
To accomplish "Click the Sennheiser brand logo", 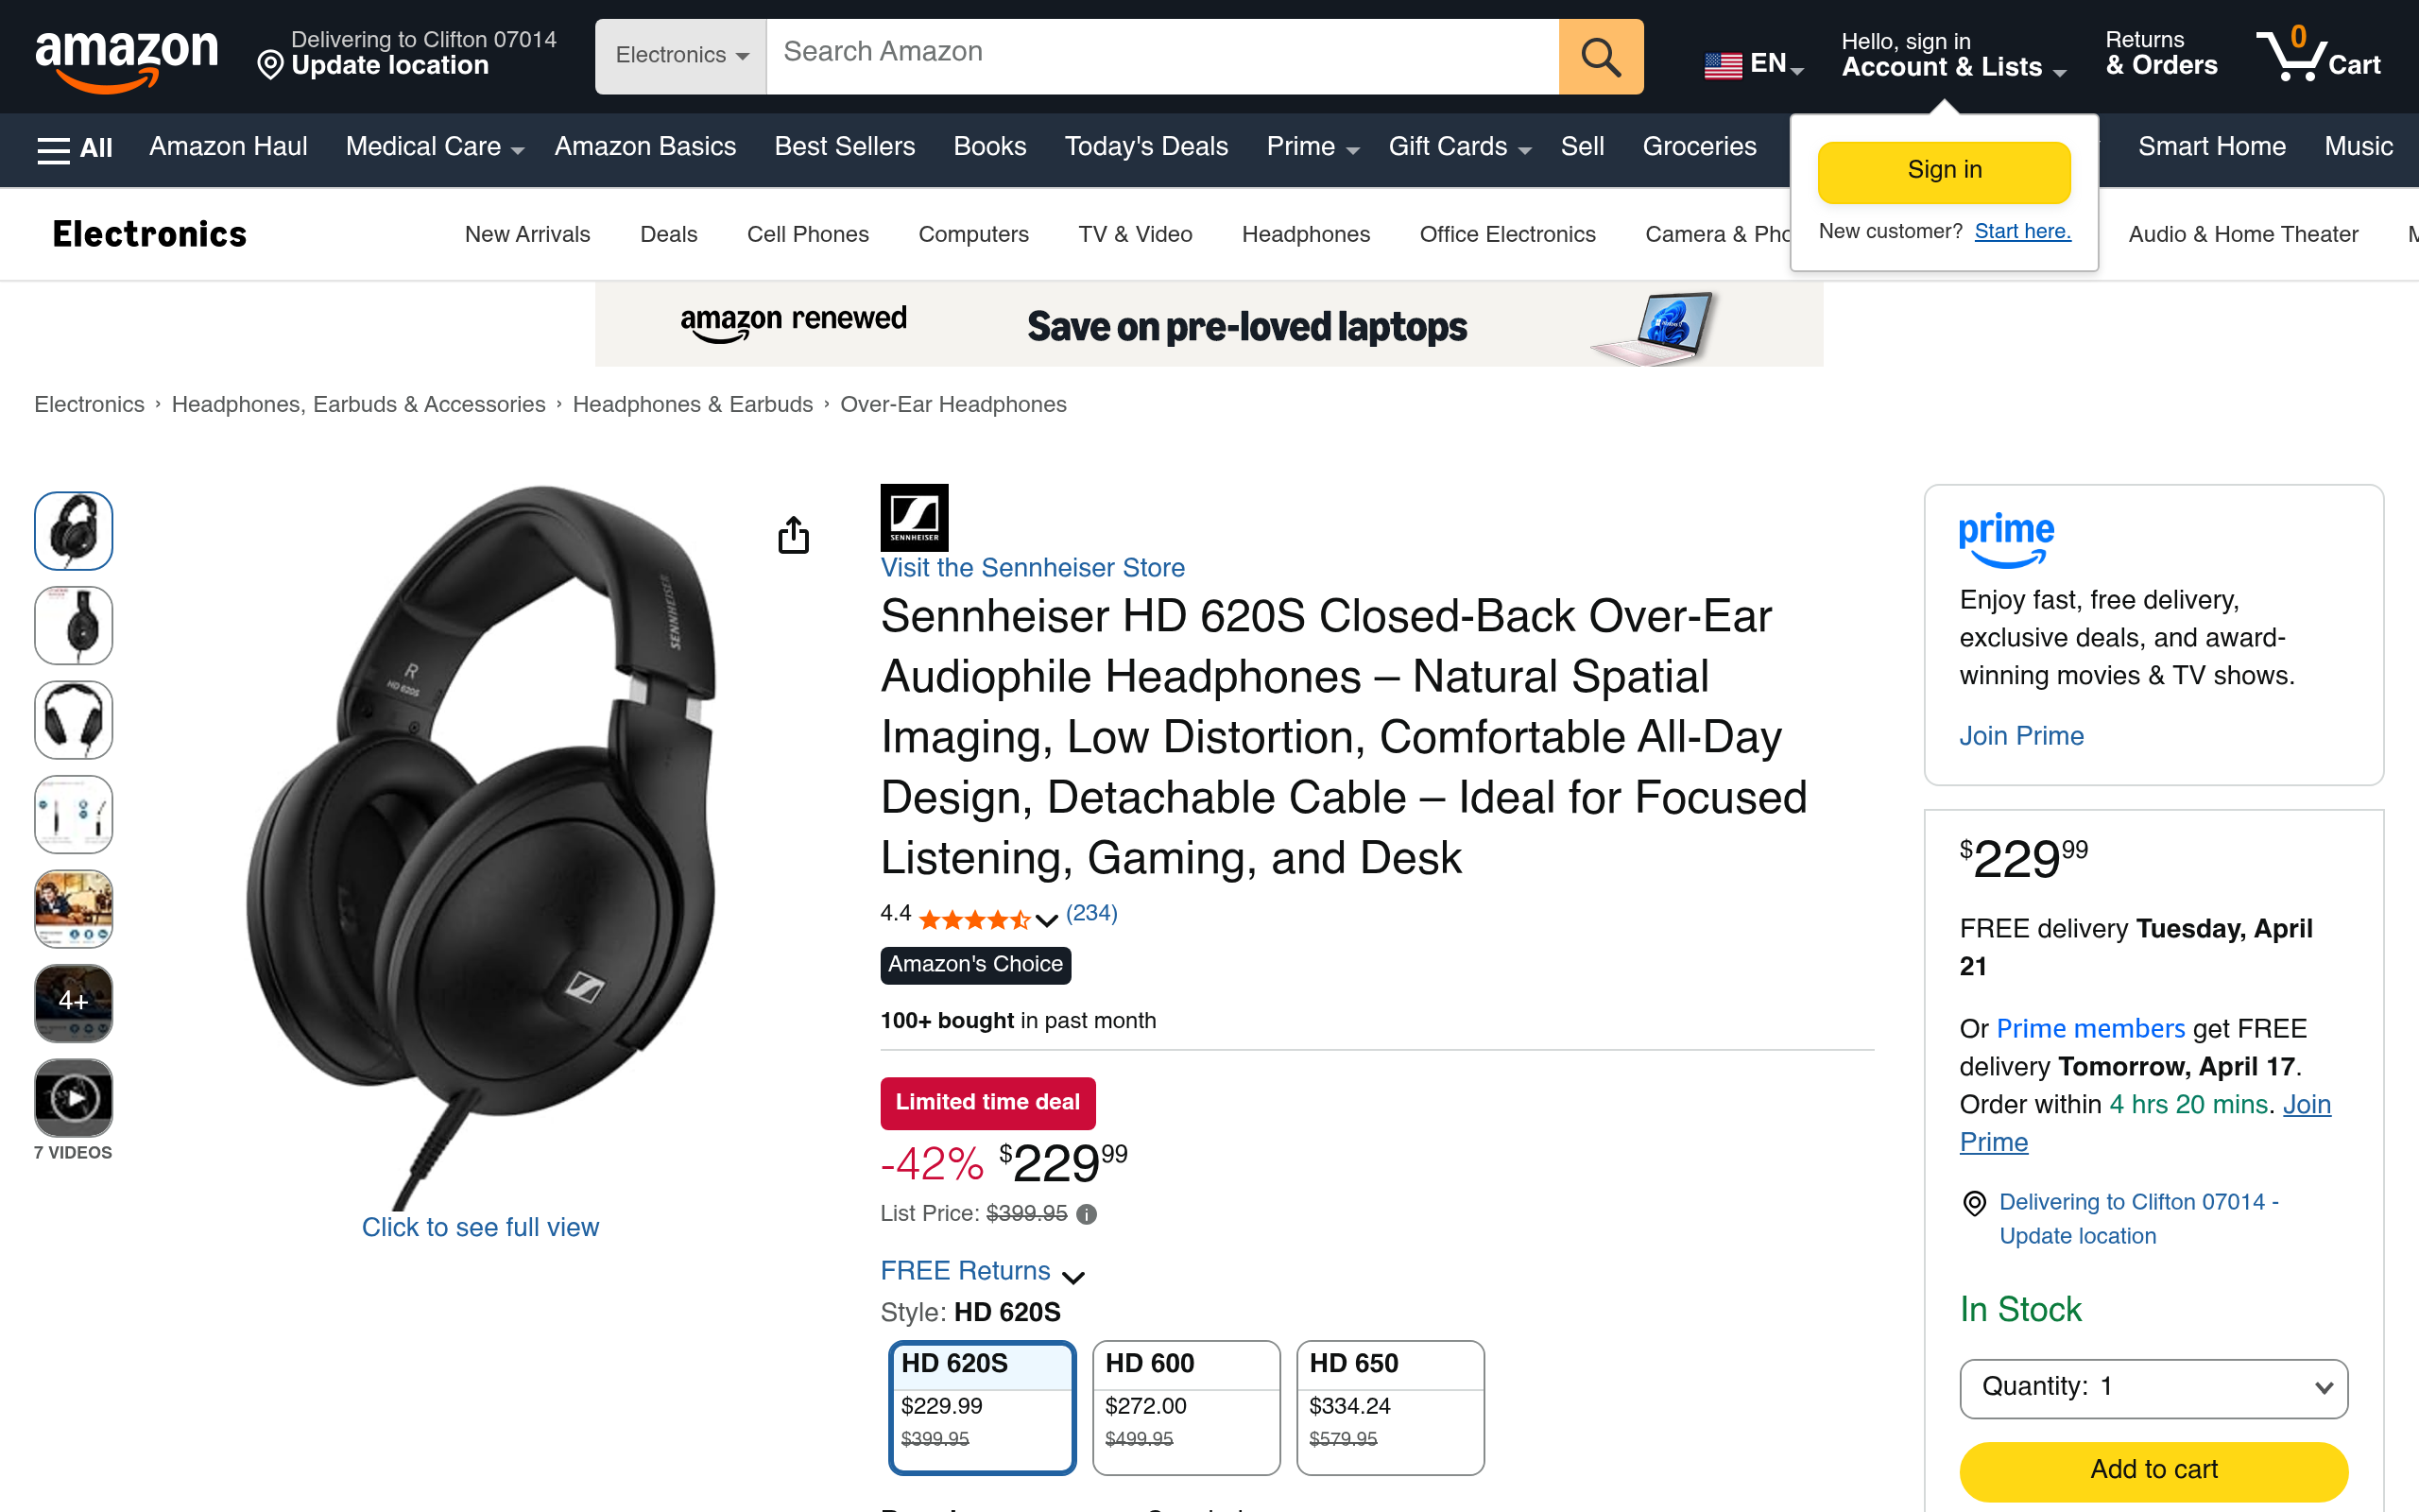I will (x=914, y=517).
